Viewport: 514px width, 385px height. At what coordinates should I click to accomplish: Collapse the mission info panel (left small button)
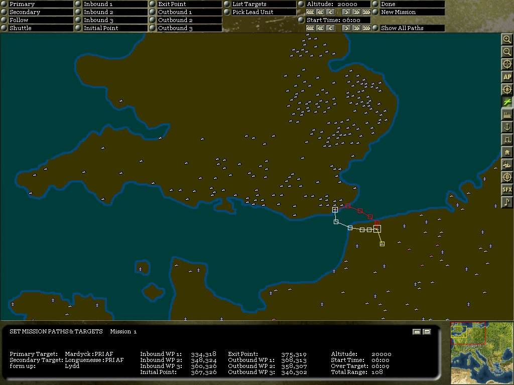coord(417,332)
